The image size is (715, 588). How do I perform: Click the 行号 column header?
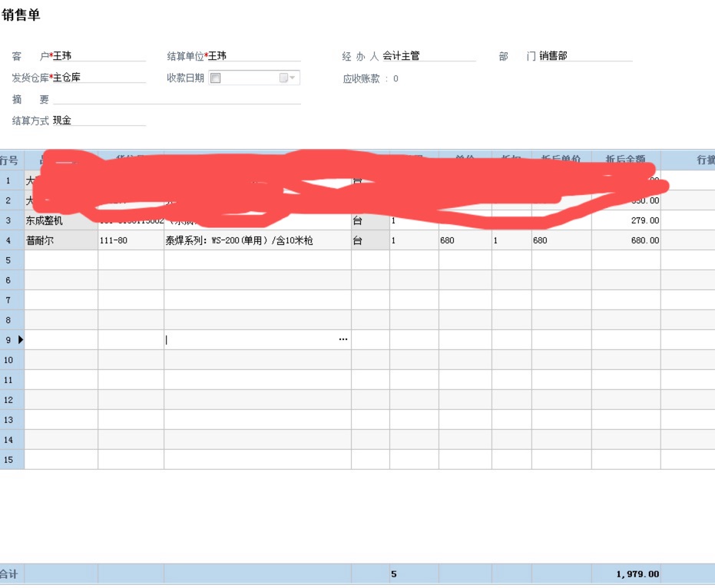coord(10,160)
